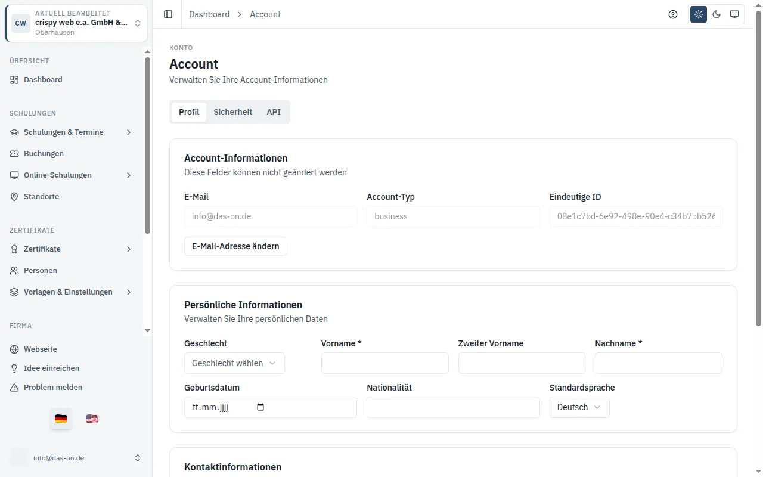Click the Idee einreichen lightbulb icon

click(x=14, y=368)
